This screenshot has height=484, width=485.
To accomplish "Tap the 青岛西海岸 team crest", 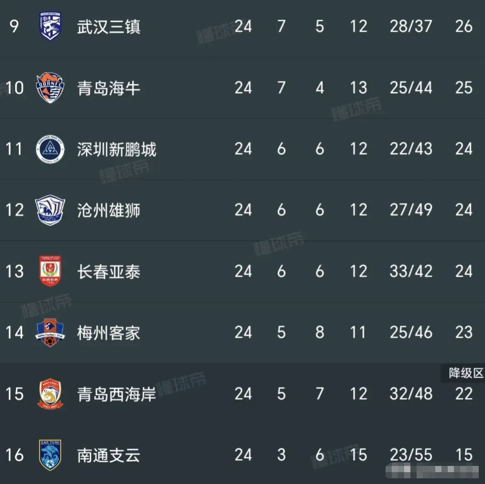I will click(50, 394).
